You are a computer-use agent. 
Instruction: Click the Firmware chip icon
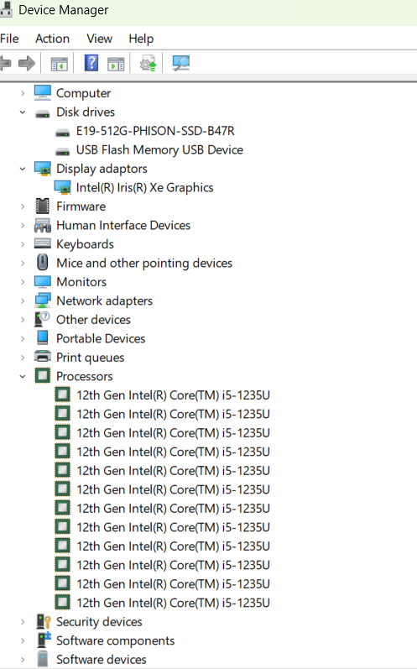point(42,206)
